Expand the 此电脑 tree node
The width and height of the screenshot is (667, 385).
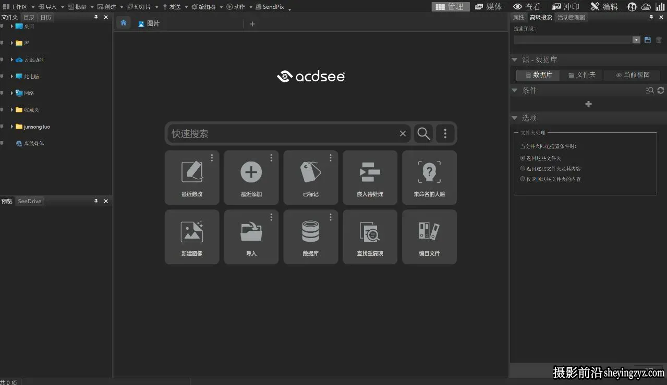pyautogui.click(x=11, y=77)
